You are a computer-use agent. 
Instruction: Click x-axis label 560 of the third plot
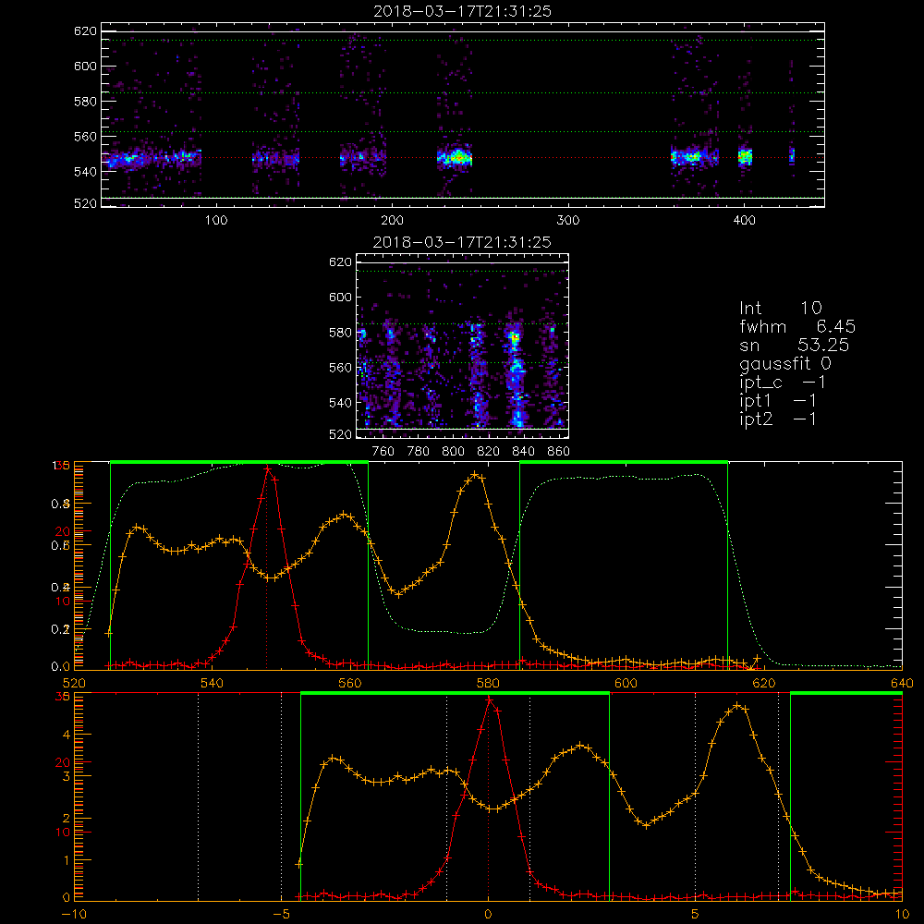350,683
